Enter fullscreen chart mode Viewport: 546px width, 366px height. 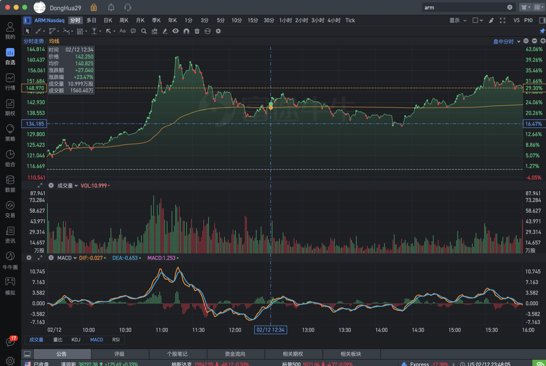pos(502,20)
